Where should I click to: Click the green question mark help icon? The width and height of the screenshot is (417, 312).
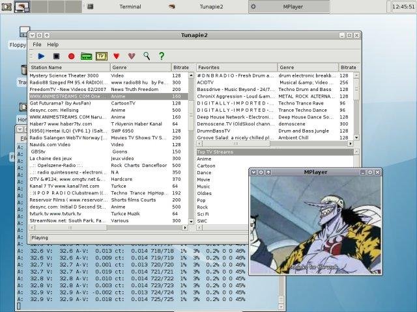pyautogui.click(x=162, y=57)
